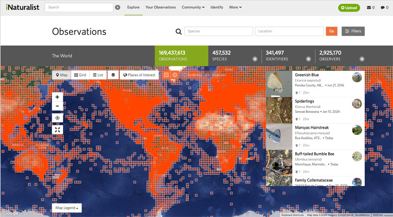Open the Greenish Blue observer avatar

click(x=357, y=78)
